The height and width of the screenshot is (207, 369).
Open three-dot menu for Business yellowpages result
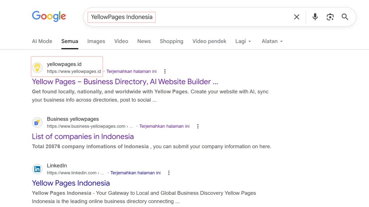tap(197, 126)
